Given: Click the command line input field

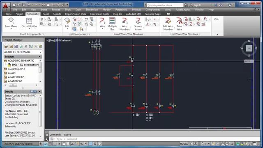Looking at the screenshot, I should click(x=155, y=139).
